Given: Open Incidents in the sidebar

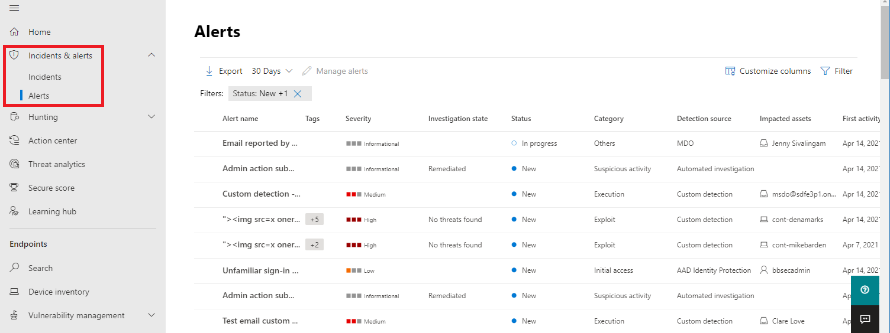Looking at the screenshot, I should click(x=45, y=77).
